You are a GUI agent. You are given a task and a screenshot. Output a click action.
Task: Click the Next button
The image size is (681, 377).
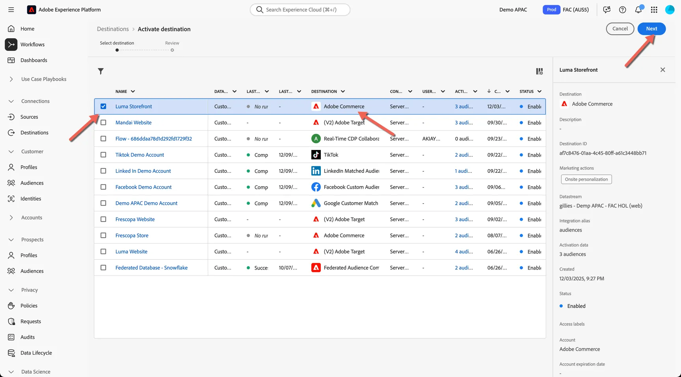[x=651, y=29]
